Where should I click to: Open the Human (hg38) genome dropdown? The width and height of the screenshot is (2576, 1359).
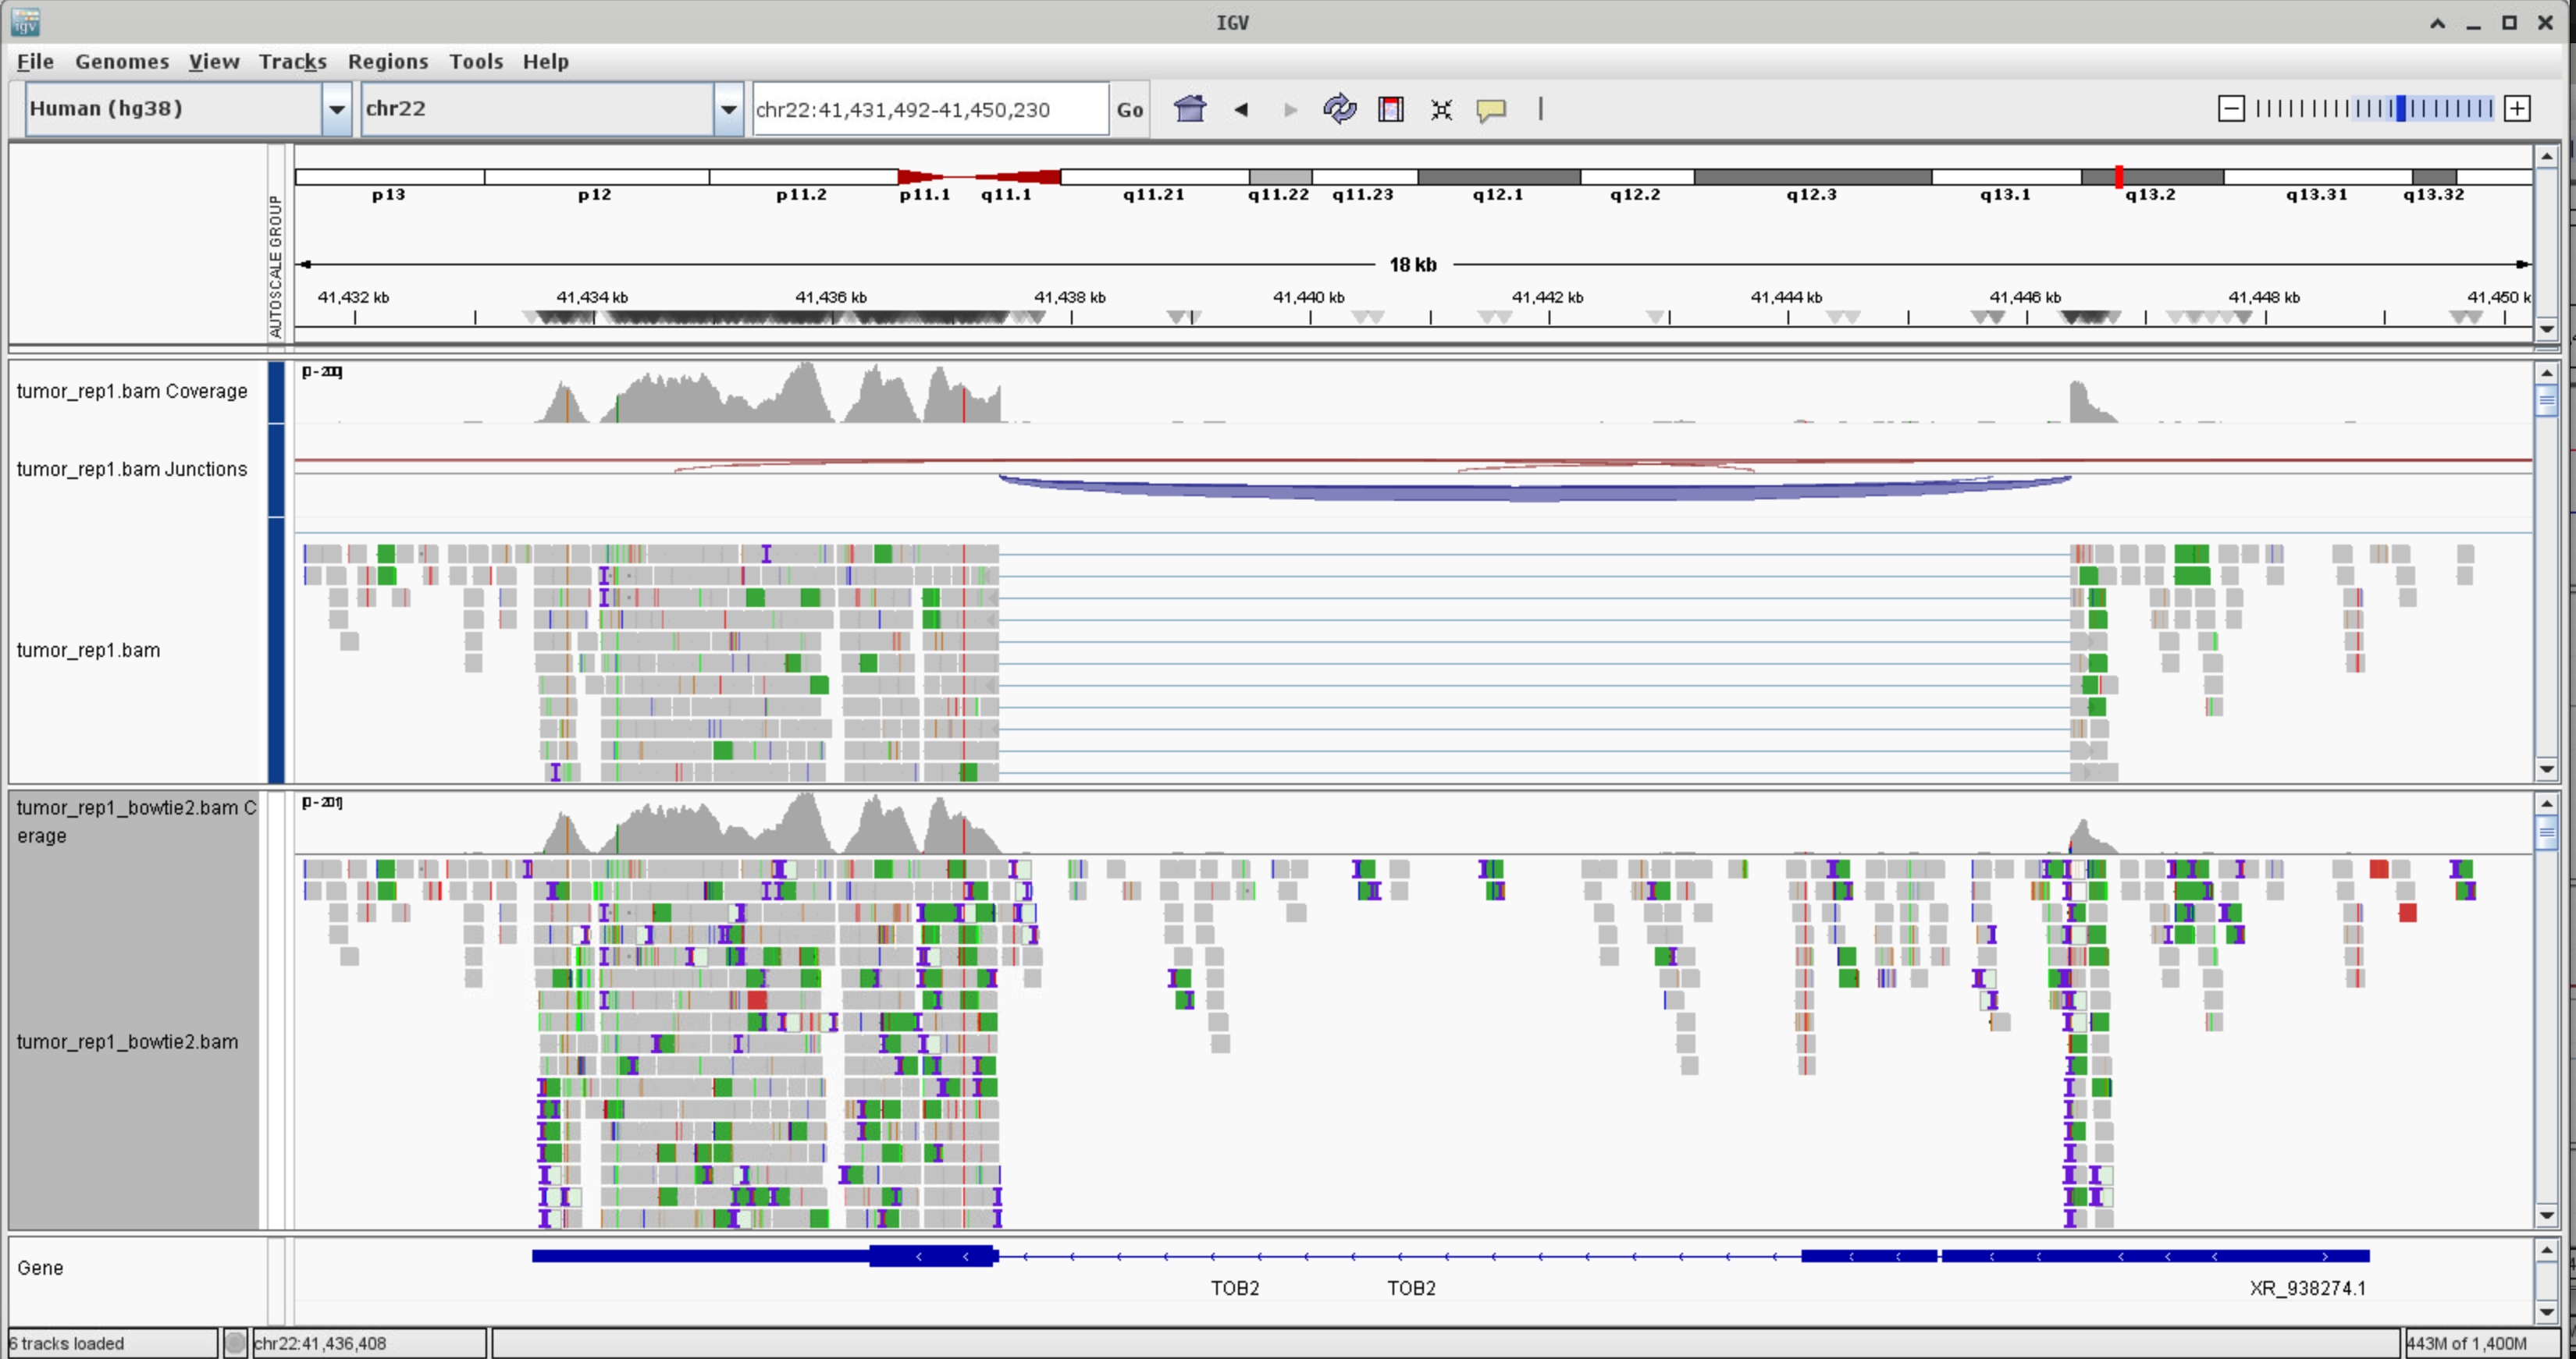337,109
